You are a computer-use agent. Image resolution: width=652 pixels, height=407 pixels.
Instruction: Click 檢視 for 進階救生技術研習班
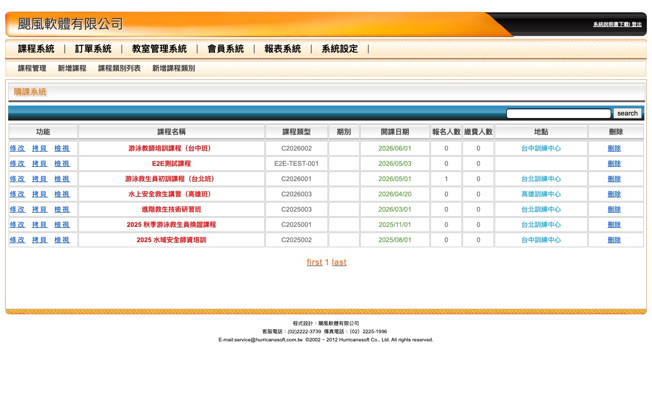[x=62, y=209]
